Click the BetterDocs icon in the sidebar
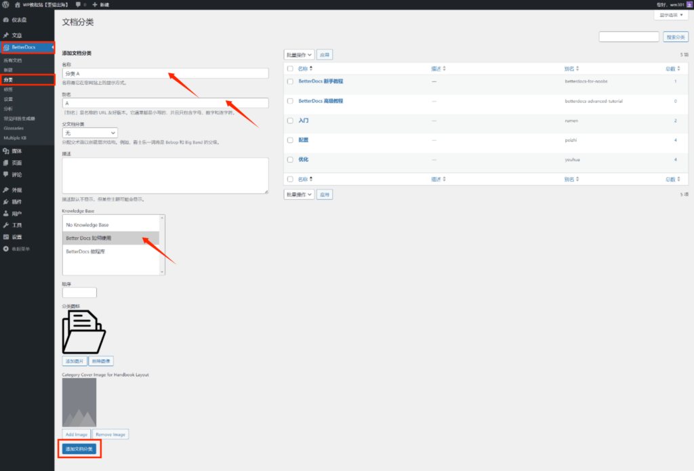 click(6, 47)
